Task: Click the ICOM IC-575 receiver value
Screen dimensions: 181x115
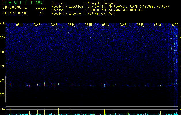Action: (x=116, y=10)
